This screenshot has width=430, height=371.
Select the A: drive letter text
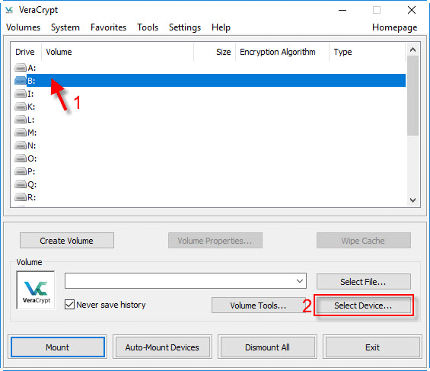click(x=32, y=68)
